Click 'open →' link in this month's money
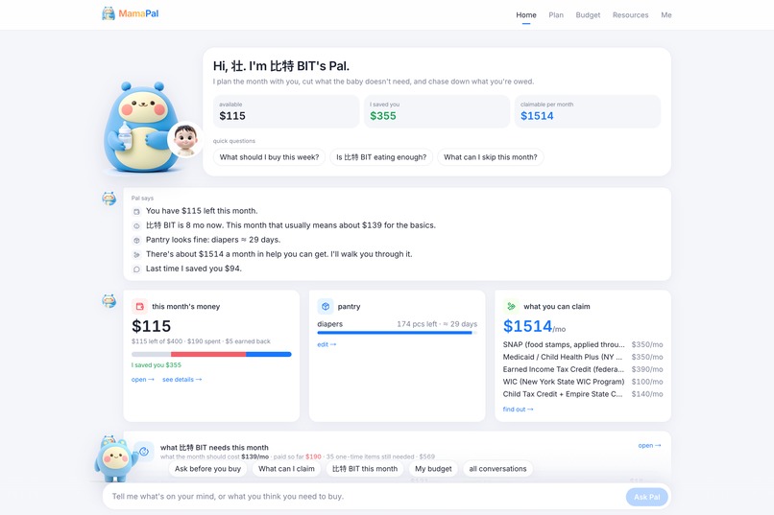 pos(143,380)
